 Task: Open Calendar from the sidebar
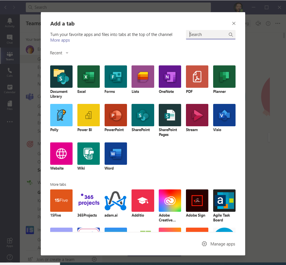tap(10, 89)
